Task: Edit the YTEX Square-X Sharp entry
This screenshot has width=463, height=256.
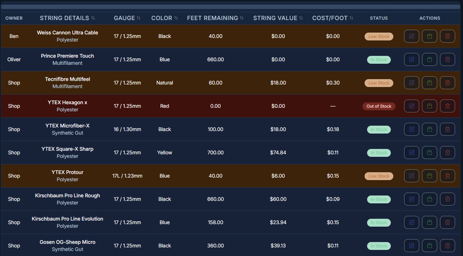Action: tap(412, 153)
